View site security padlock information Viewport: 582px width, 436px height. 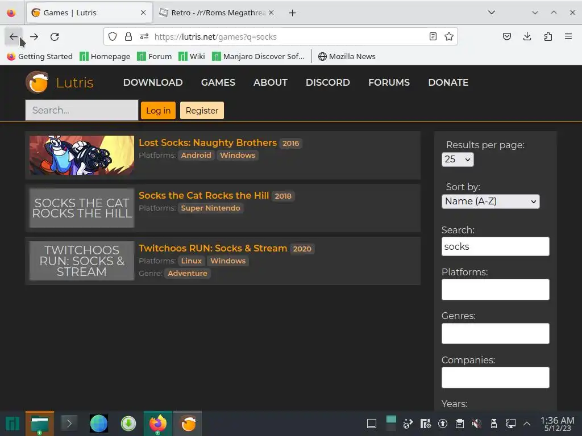pos(128,36)
